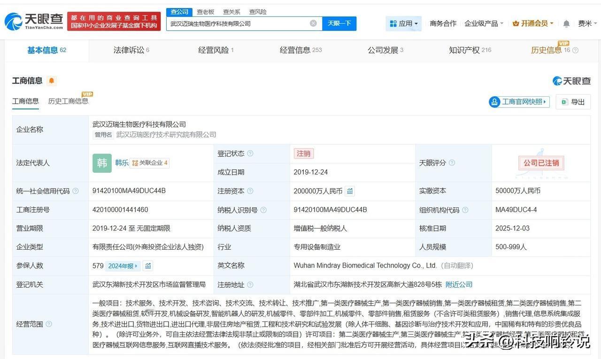Click the 公司已注销 stamp

point(541,163)
